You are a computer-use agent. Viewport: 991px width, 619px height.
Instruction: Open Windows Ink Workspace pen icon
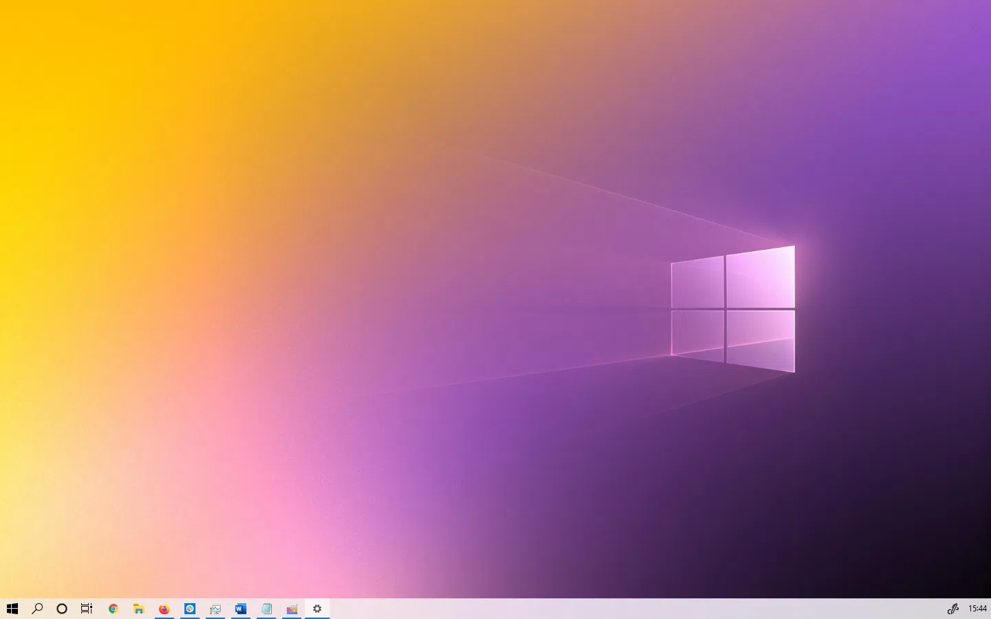(x=952, y=609)
